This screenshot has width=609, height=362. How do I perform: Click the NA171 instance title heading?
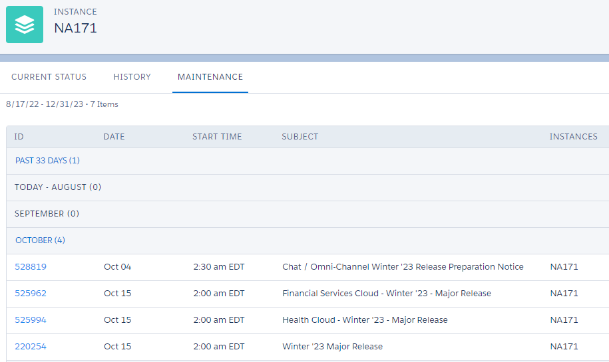pyautogui.click(x=75, y=28)
